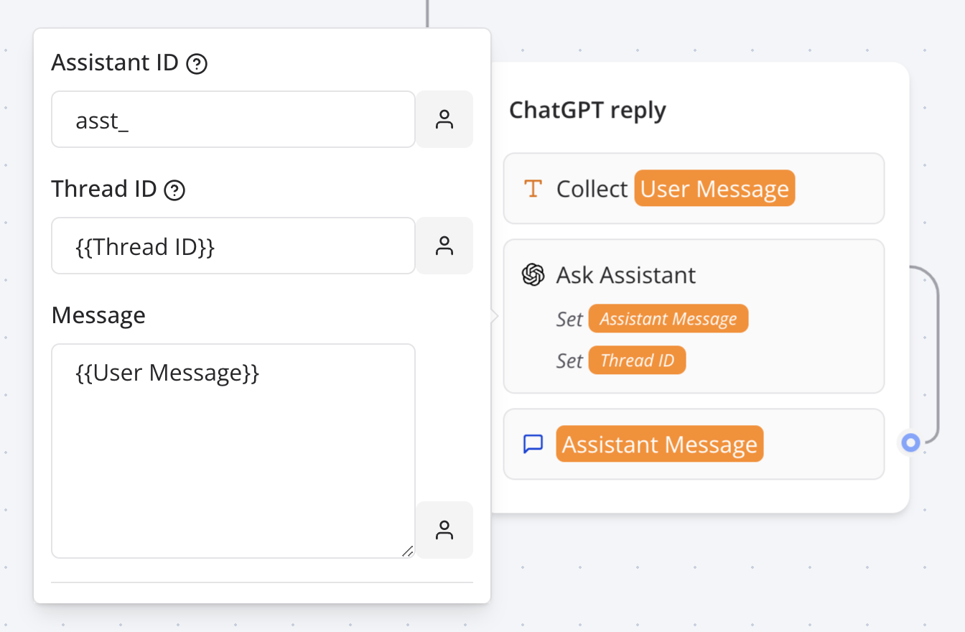Click the blue chat bubble icon

pyautogui.click(x=532, y=444)
